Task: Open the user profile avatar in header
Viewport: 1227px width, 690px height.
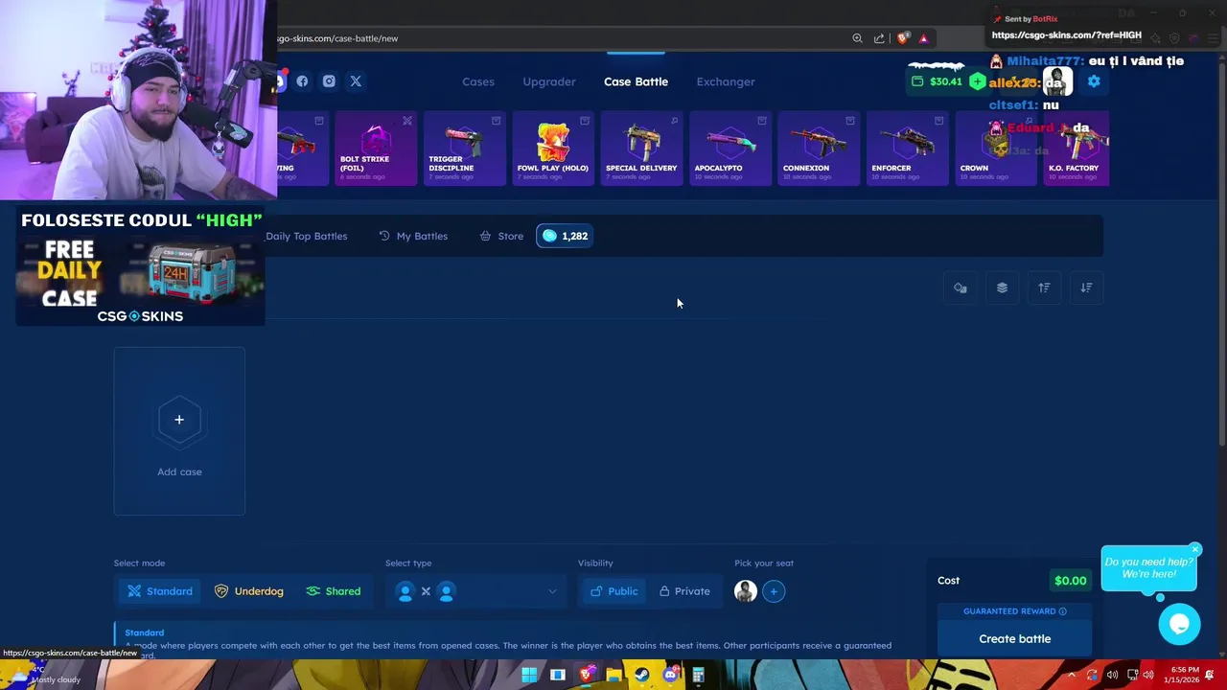Action: pyautogui.click(x=1058, y=81)
